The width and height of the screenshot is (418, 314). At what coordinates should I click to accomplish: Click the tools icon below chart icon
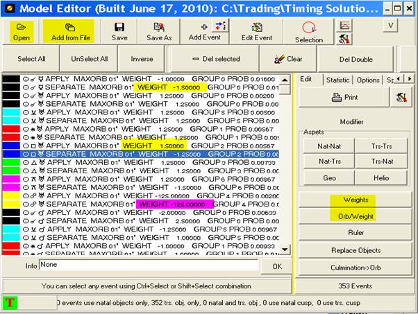344,39
